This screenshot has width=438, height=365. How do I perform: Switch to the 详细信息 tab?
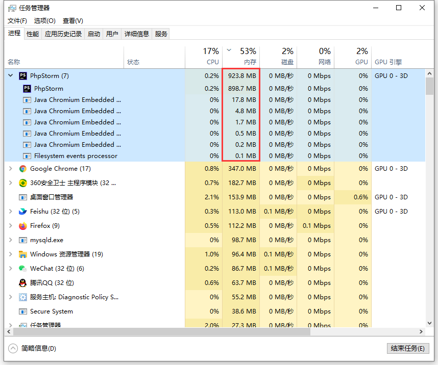click(x=137, y=34)
